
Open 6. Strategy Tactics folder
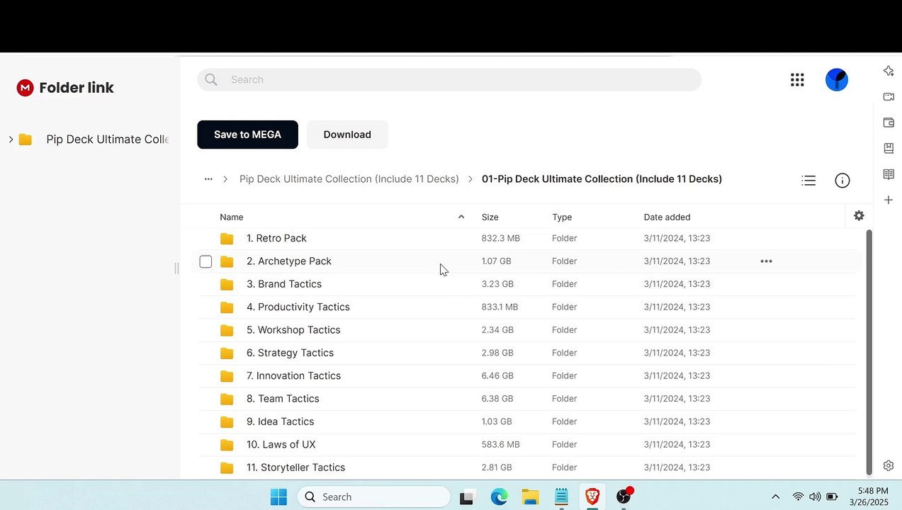pyautogui.click(x=290, y=353)
